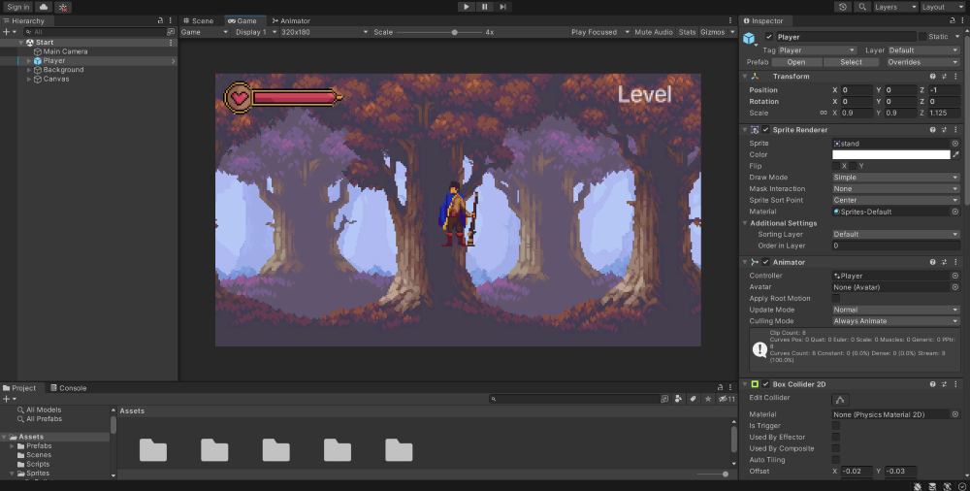The image size is (970, 491).
Task: Click the Pause button in the toolbar
Action: pyautogui.click(x=484, y=7)
